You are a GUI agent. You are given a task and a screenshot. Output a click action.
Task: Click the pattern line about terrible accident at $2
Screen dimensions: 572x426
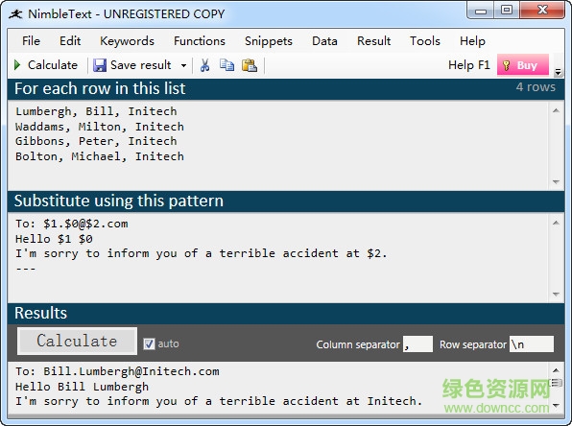point(201,253)
